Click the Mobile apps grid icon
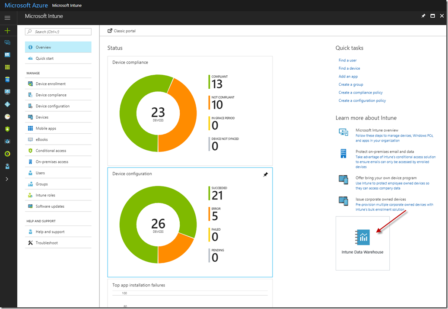This screenshot has height=309, width=448. [x=30, y=128]
